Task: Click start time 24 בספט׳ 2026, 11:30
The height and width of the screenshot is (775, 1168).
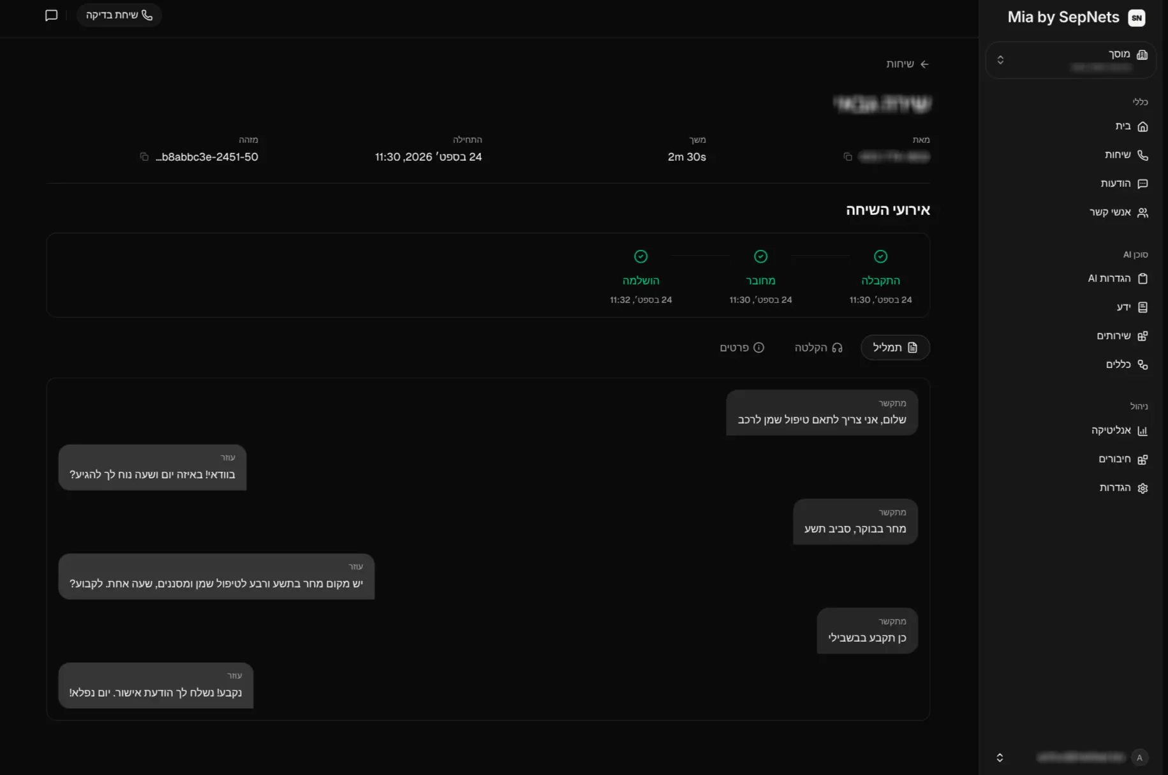Action: click(428, 157)
